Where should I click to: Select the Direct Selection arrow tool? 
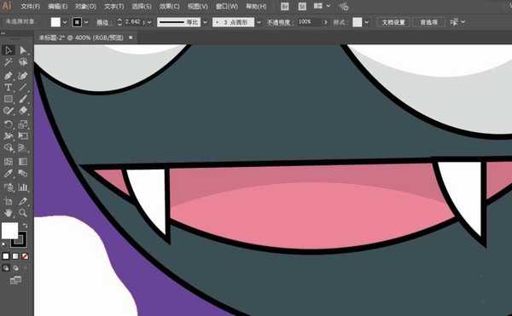(23, 50)
